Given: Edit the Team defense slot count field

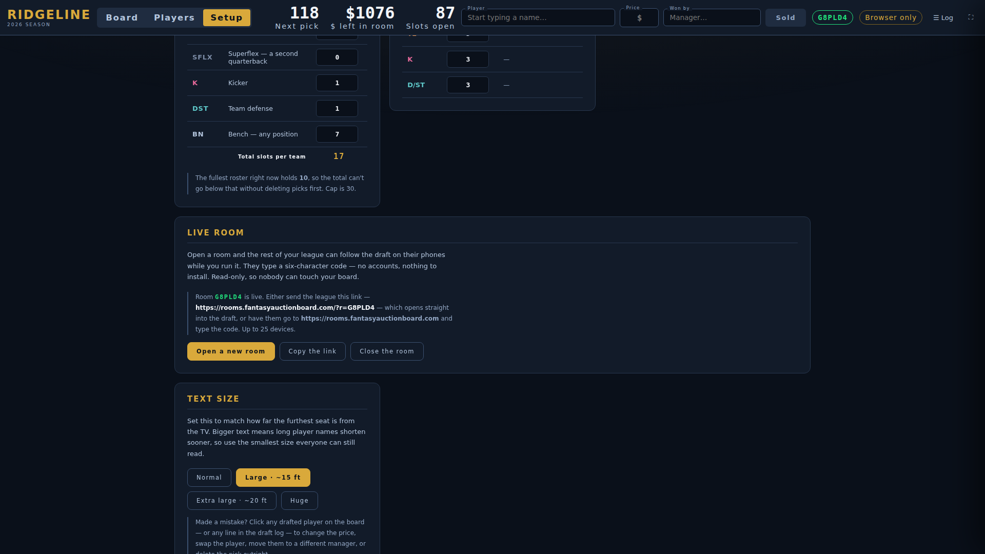Looking at the screenshot, I should tap(337, 109).
